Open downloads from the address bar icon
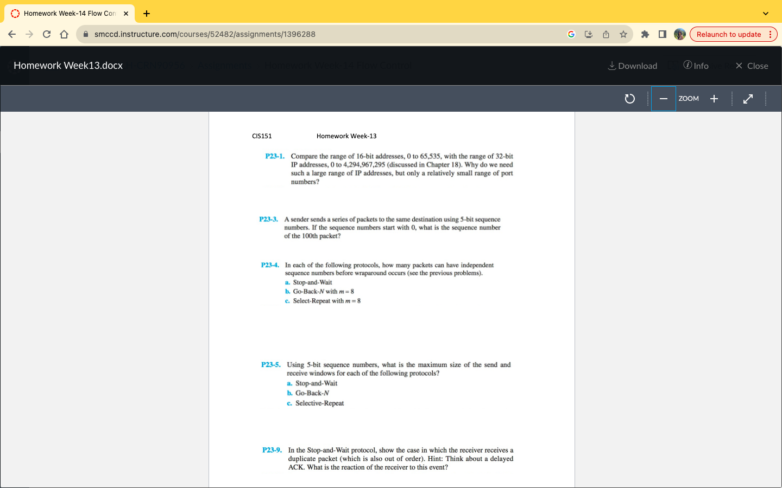The width and height of the screenshot is (782, 488). point(588,34)
